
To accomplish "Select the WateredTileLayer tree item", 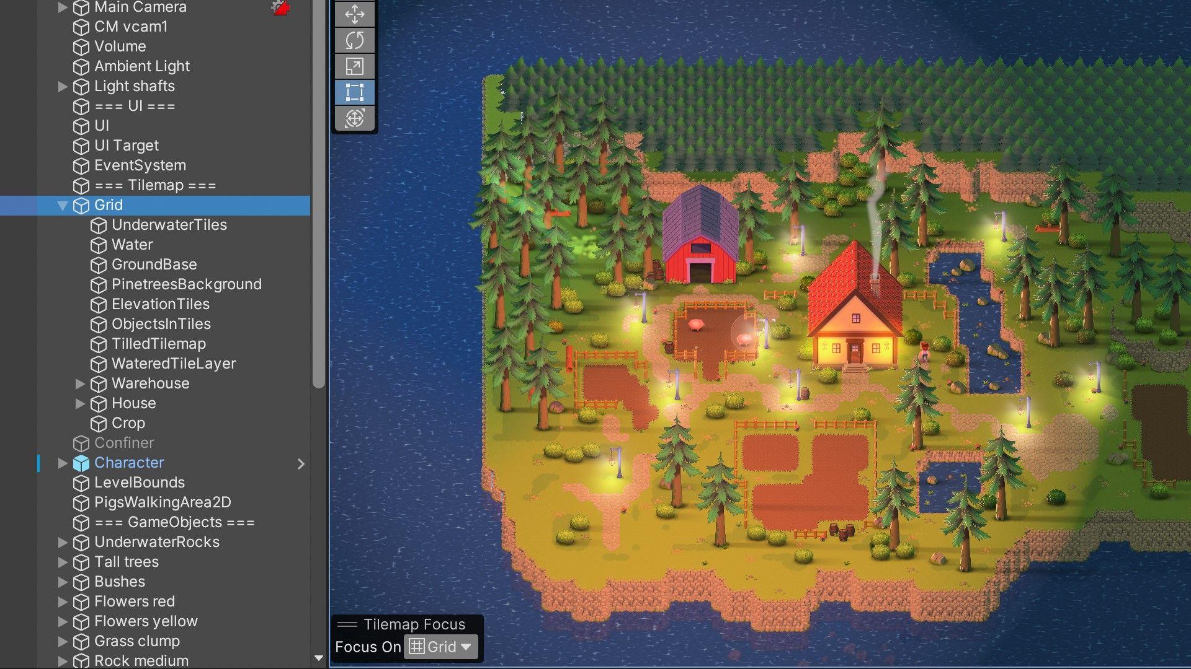I will tap(174, 362).
